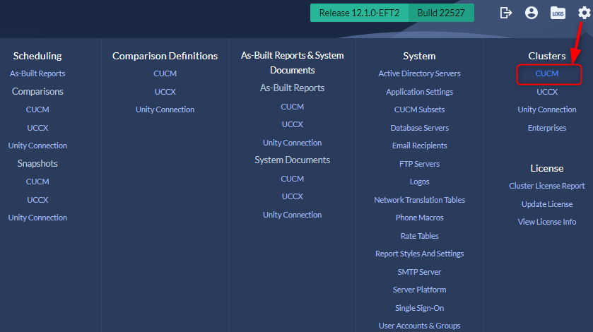The height and width of the screenshot is (332, 593).
Task: Open Unity Connection under System Documents
Action: tap(292, 215)
